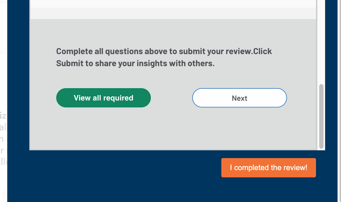Image resolution: width=341 pixels, height=202 pixels.
Task: Click the review form's vertical scrollbar thumb
Action: [321, 116]
